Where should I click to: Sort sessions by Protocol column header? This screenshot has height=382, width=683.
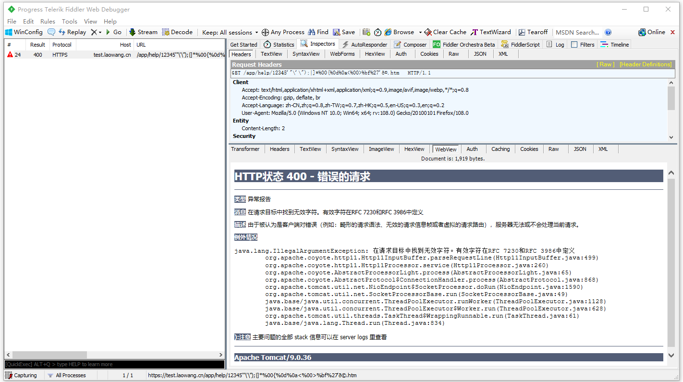tap(62, 45)
